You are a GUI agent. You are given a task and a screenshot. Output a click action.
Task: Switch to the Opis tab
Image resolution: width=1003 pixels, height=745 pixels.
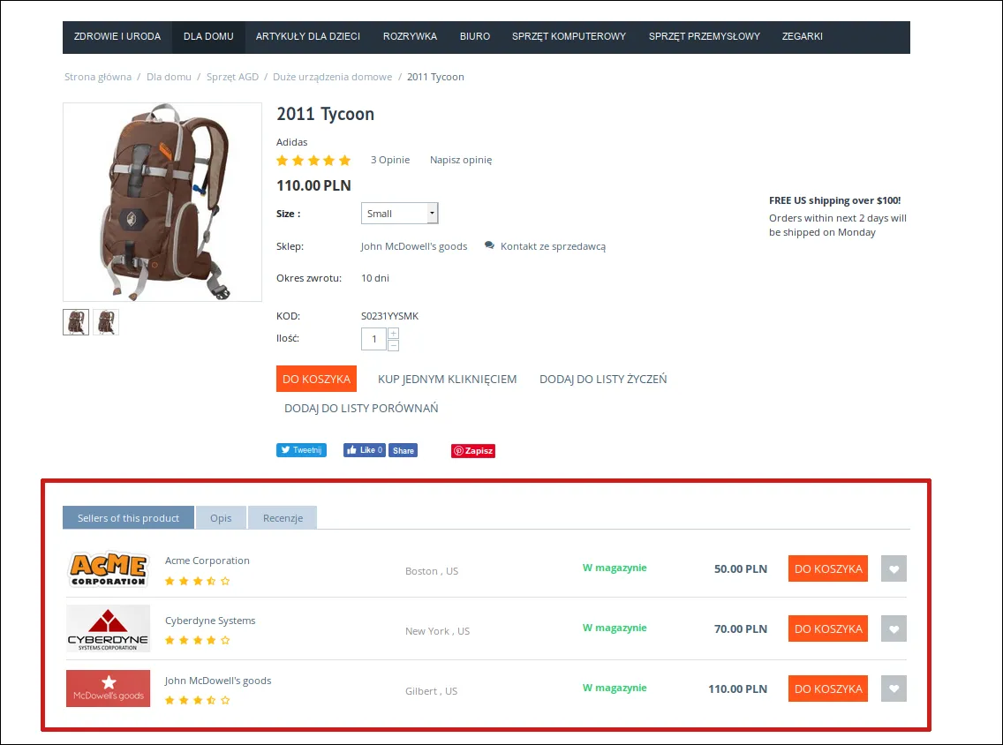(x=221, y=518)
